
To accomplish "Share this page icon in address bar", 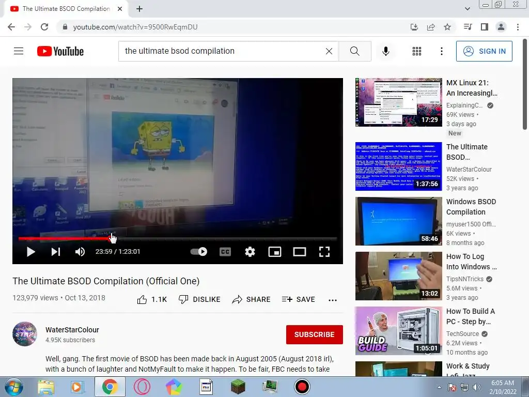I will [431, 27].
